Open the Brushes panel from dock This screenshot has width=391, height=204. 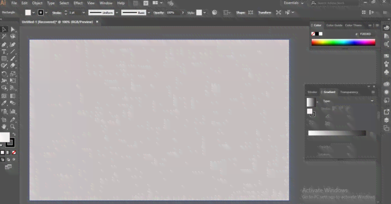tap(386, 64)
